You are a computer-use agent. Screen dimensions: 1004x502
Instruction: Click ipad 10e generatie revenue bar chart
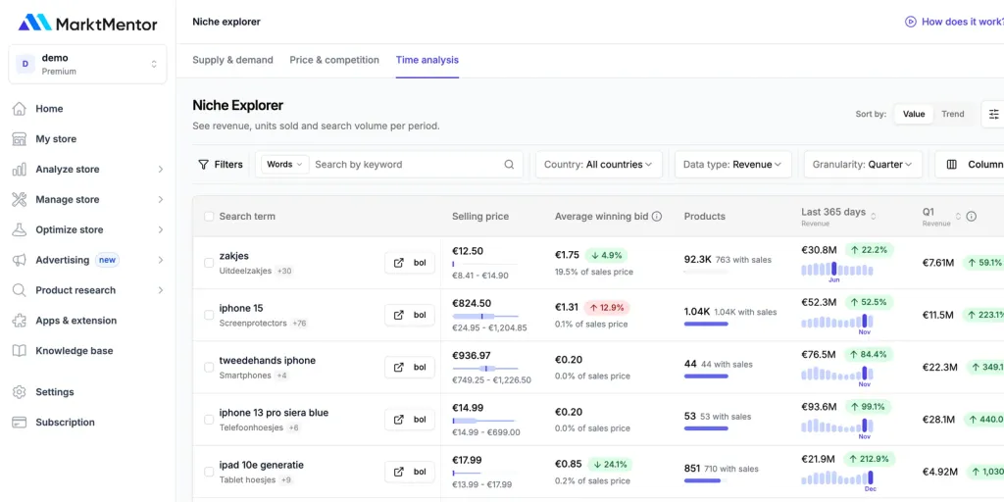[837, 477]
